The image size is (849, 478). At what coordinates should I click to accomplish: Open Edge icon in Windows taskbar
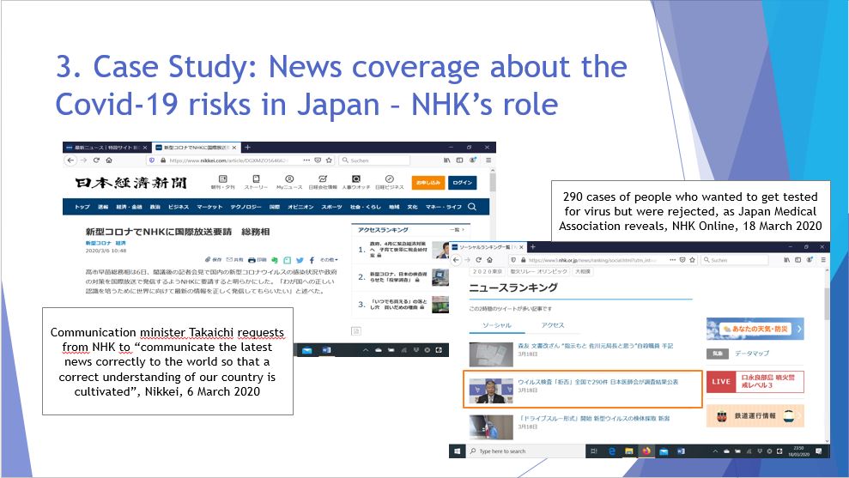tap(612, 451)
